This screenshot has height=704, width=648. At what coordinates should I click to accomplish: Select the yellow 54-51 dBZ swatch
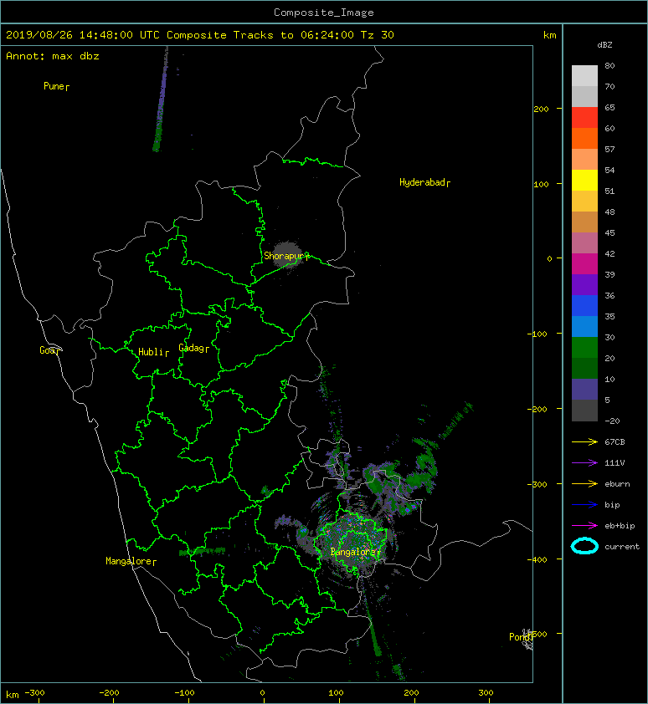(584, 180)
